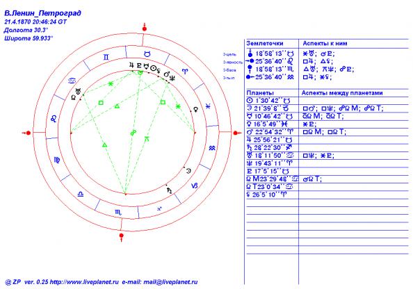This screenshot has width=413, height=289.
Task: Click the Sun row value 1°30'42''
Action: click(x=268, y=101)
